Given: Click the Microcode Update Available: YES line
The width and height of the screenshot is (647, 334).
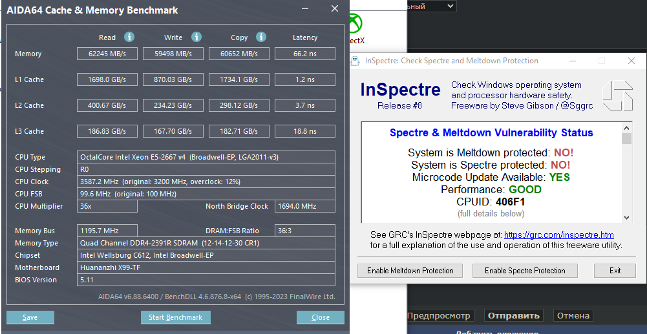Looking at the screenshot, I should tap(491, 177).
